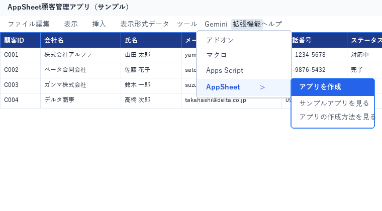Screen dimensions: 382x211
Task: Open the ファイル menu
Action: coord(22,24)
